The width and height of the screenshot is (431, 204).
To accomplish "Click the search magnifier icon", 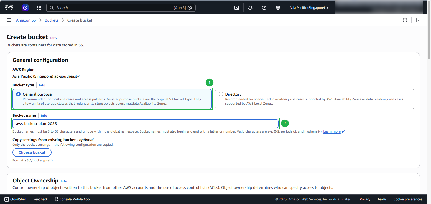I will click(52, 8).
